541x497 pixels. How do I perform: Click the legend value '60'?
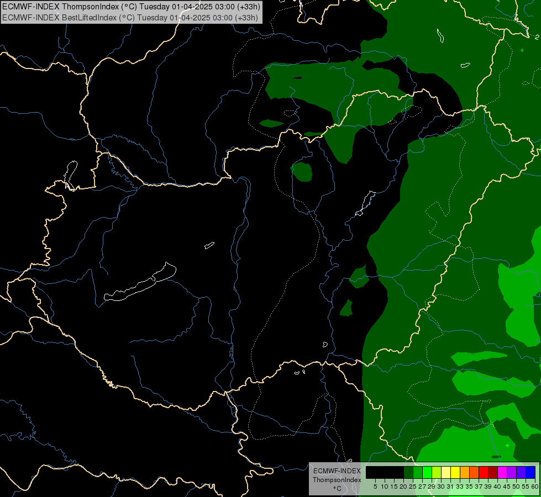535,487
